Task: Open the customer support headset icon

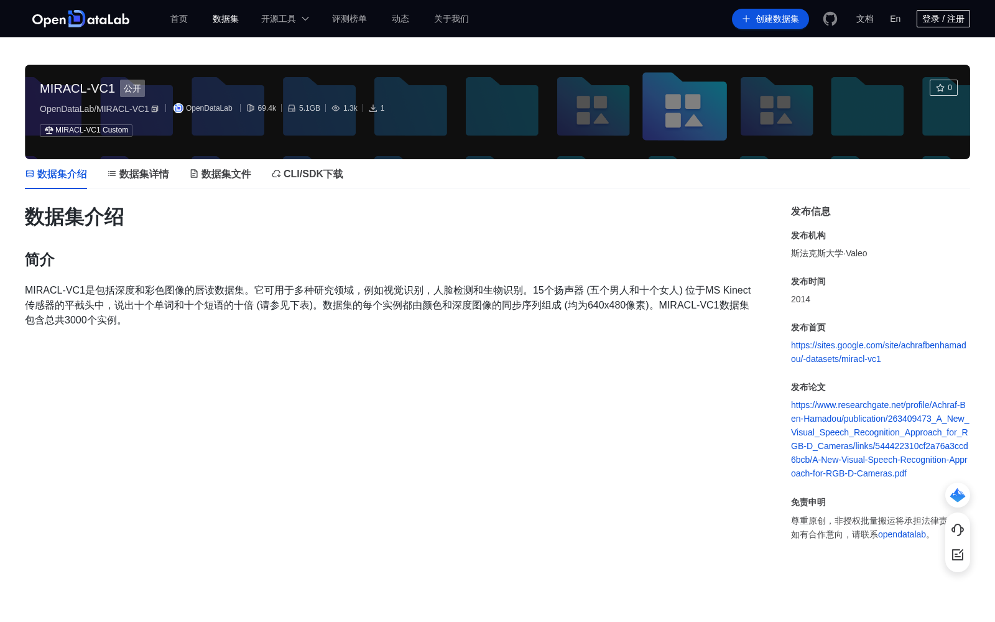Action: [958, 530]
